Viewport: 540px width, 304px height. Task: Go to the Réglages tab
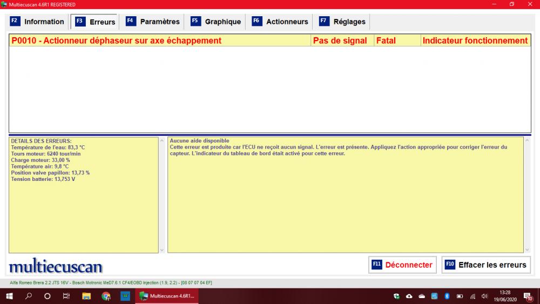pyautogui.click(x=343, y=22)
